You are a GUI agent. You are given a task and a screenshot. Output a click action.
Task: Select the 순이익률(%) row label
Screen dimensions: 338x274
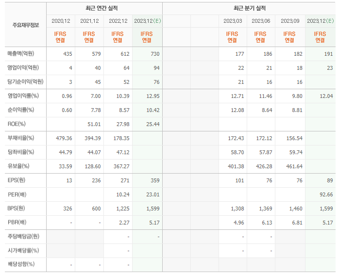pyautogui.click(x=21, y=110)
